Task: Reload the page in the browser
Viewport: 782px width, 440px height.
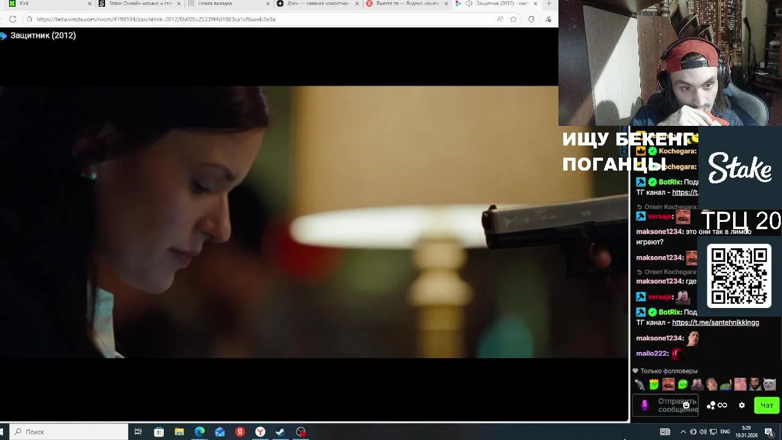Action: [12, 19]
